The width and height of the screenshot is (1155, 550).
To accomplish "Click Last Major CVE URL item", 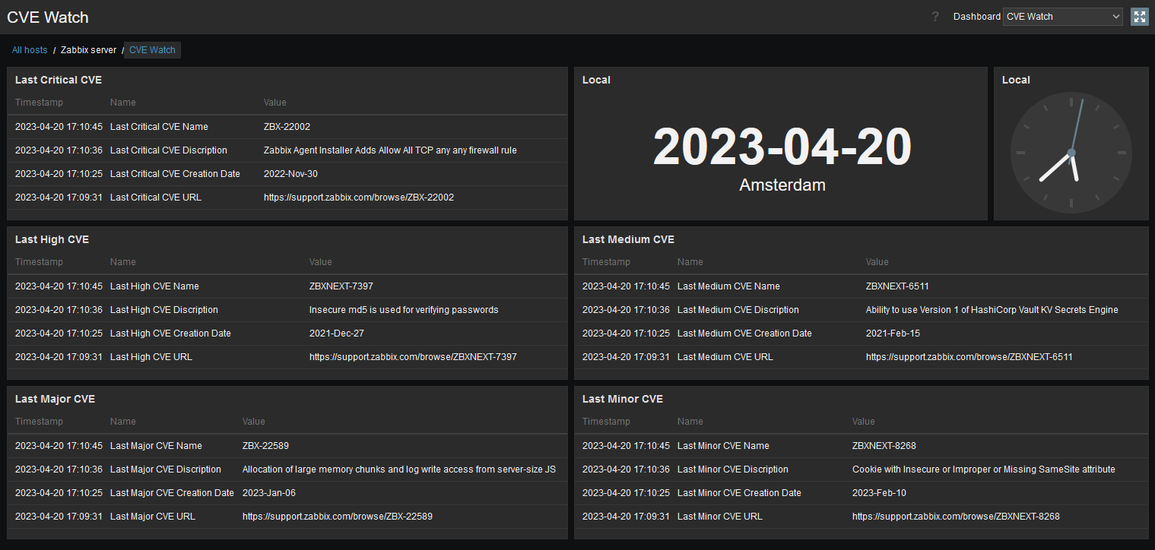I will point(153,517).
